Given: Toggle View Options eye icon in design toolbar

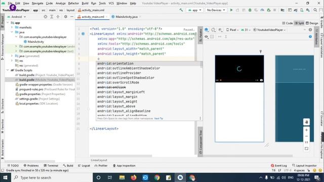Looking at the screenshot, I should [206, 36].
